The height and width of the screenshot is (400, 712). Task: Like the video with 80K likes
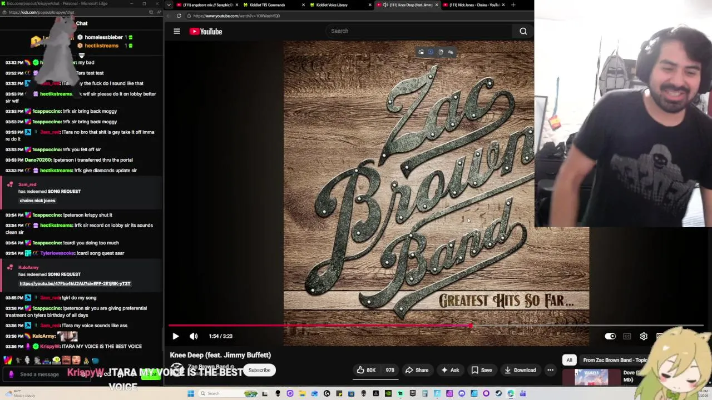coord(365,370)
